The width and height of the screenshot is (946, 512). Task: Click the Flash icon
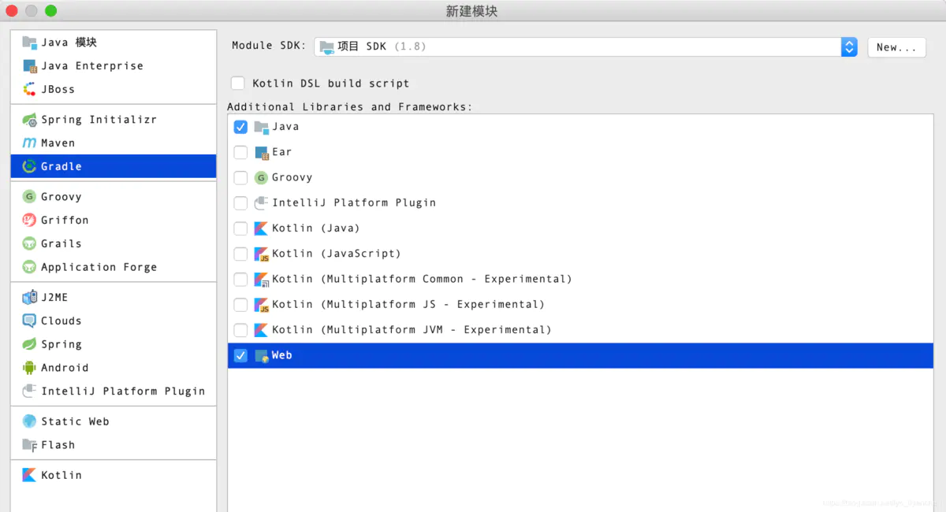(29, 445)
